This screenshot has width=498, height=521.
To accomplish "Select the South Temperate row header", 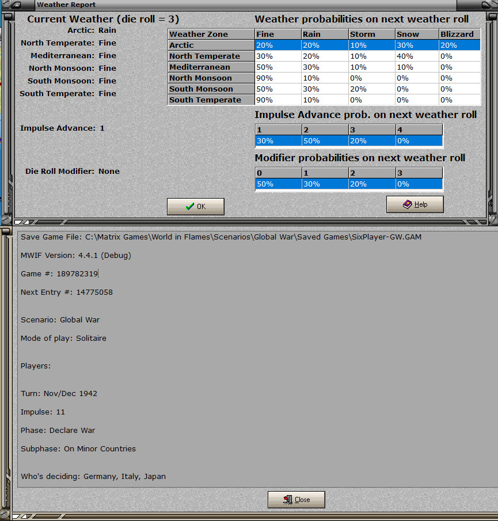I will pyautogui.click(x=211, y=100).
